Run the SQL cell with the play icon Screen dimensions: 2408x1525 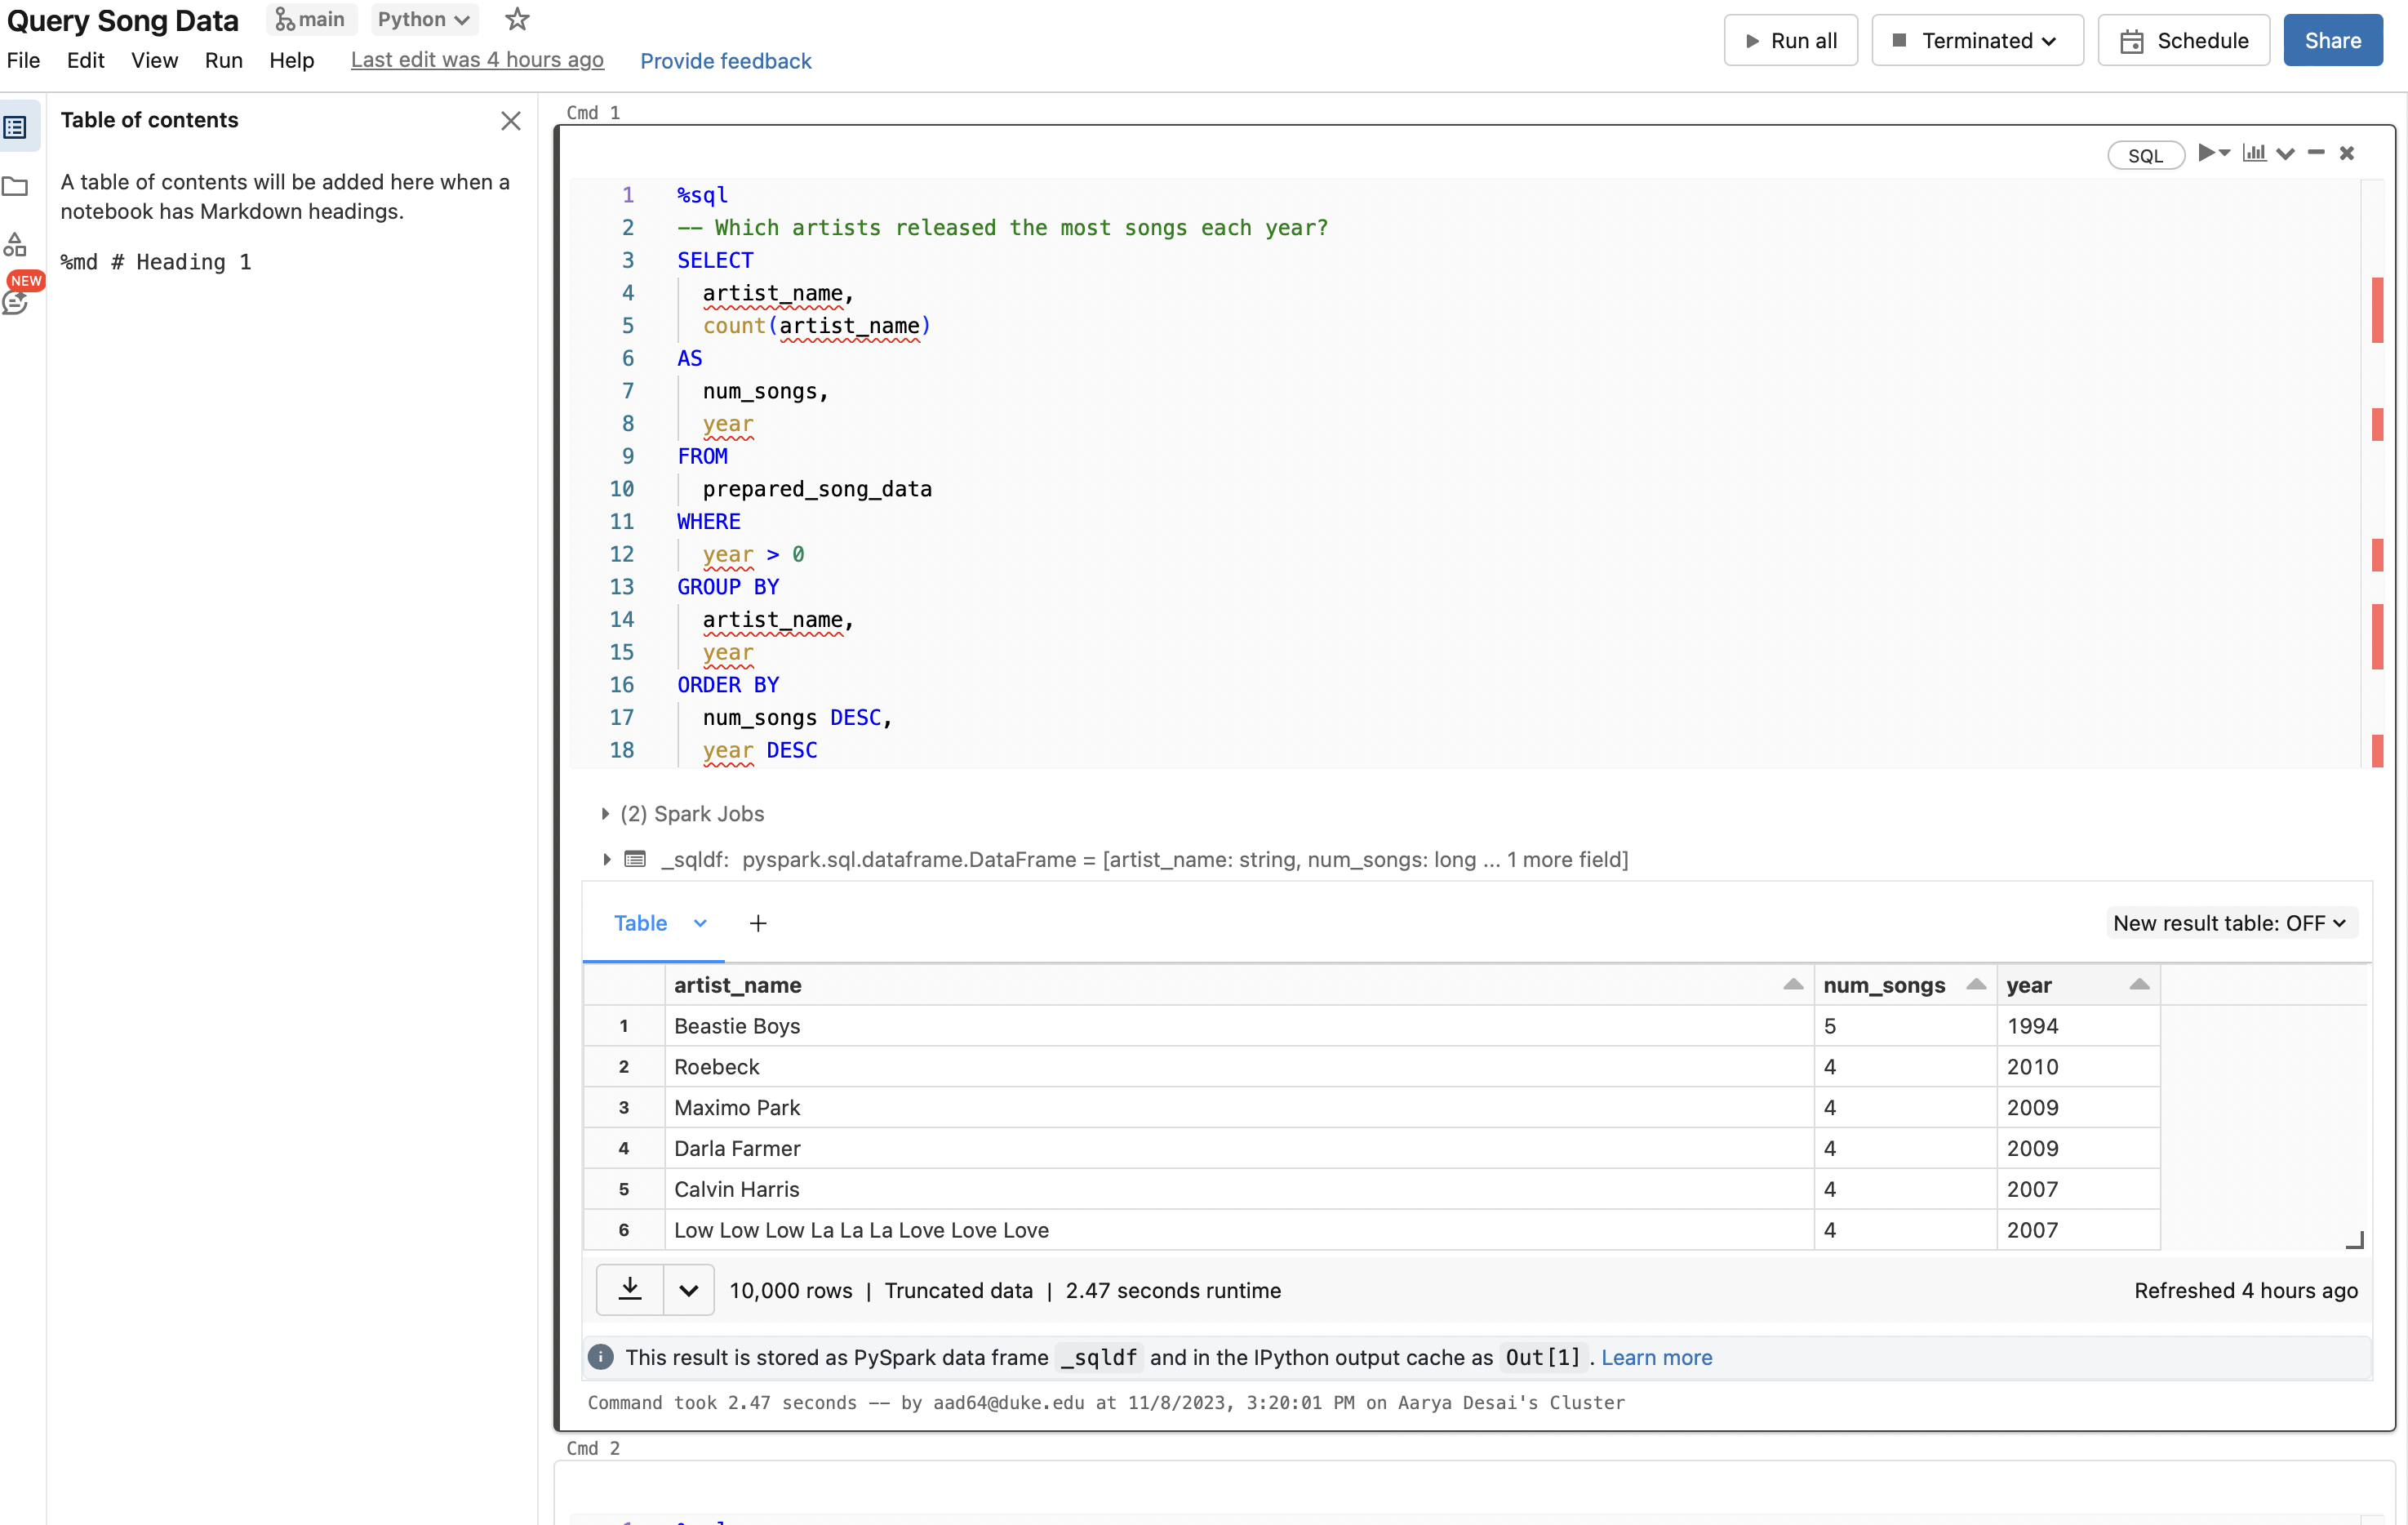click(x=2210, y=153)
